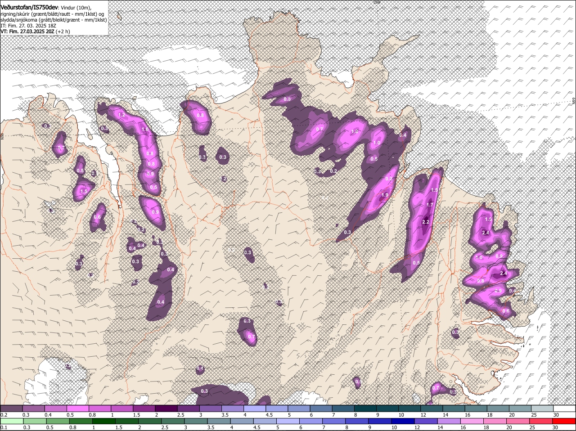The width and height of the screenshot is (576, 431).
Task: Pick the top-row swatch between 6 and 7
Action: coord(321,409)
